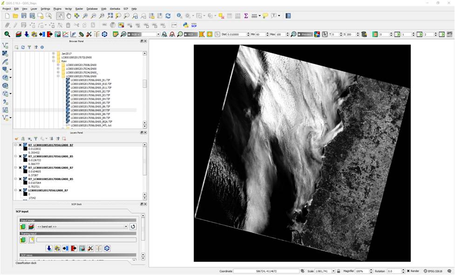Select LC80010852017056LGN00_B7.TIF file in Browser

90,110
